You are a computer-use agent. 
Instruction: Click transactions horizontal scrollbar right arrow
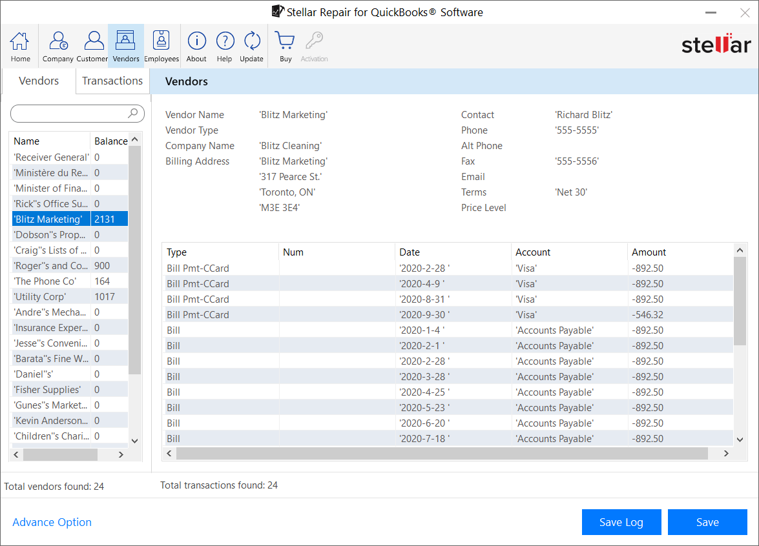(x=726, y=454)
